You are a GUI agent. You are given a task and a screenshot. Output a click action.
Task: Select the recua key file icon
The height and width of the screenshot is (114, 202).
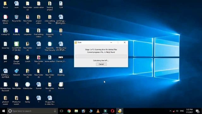pyautogui.click(x=5, y=45)
